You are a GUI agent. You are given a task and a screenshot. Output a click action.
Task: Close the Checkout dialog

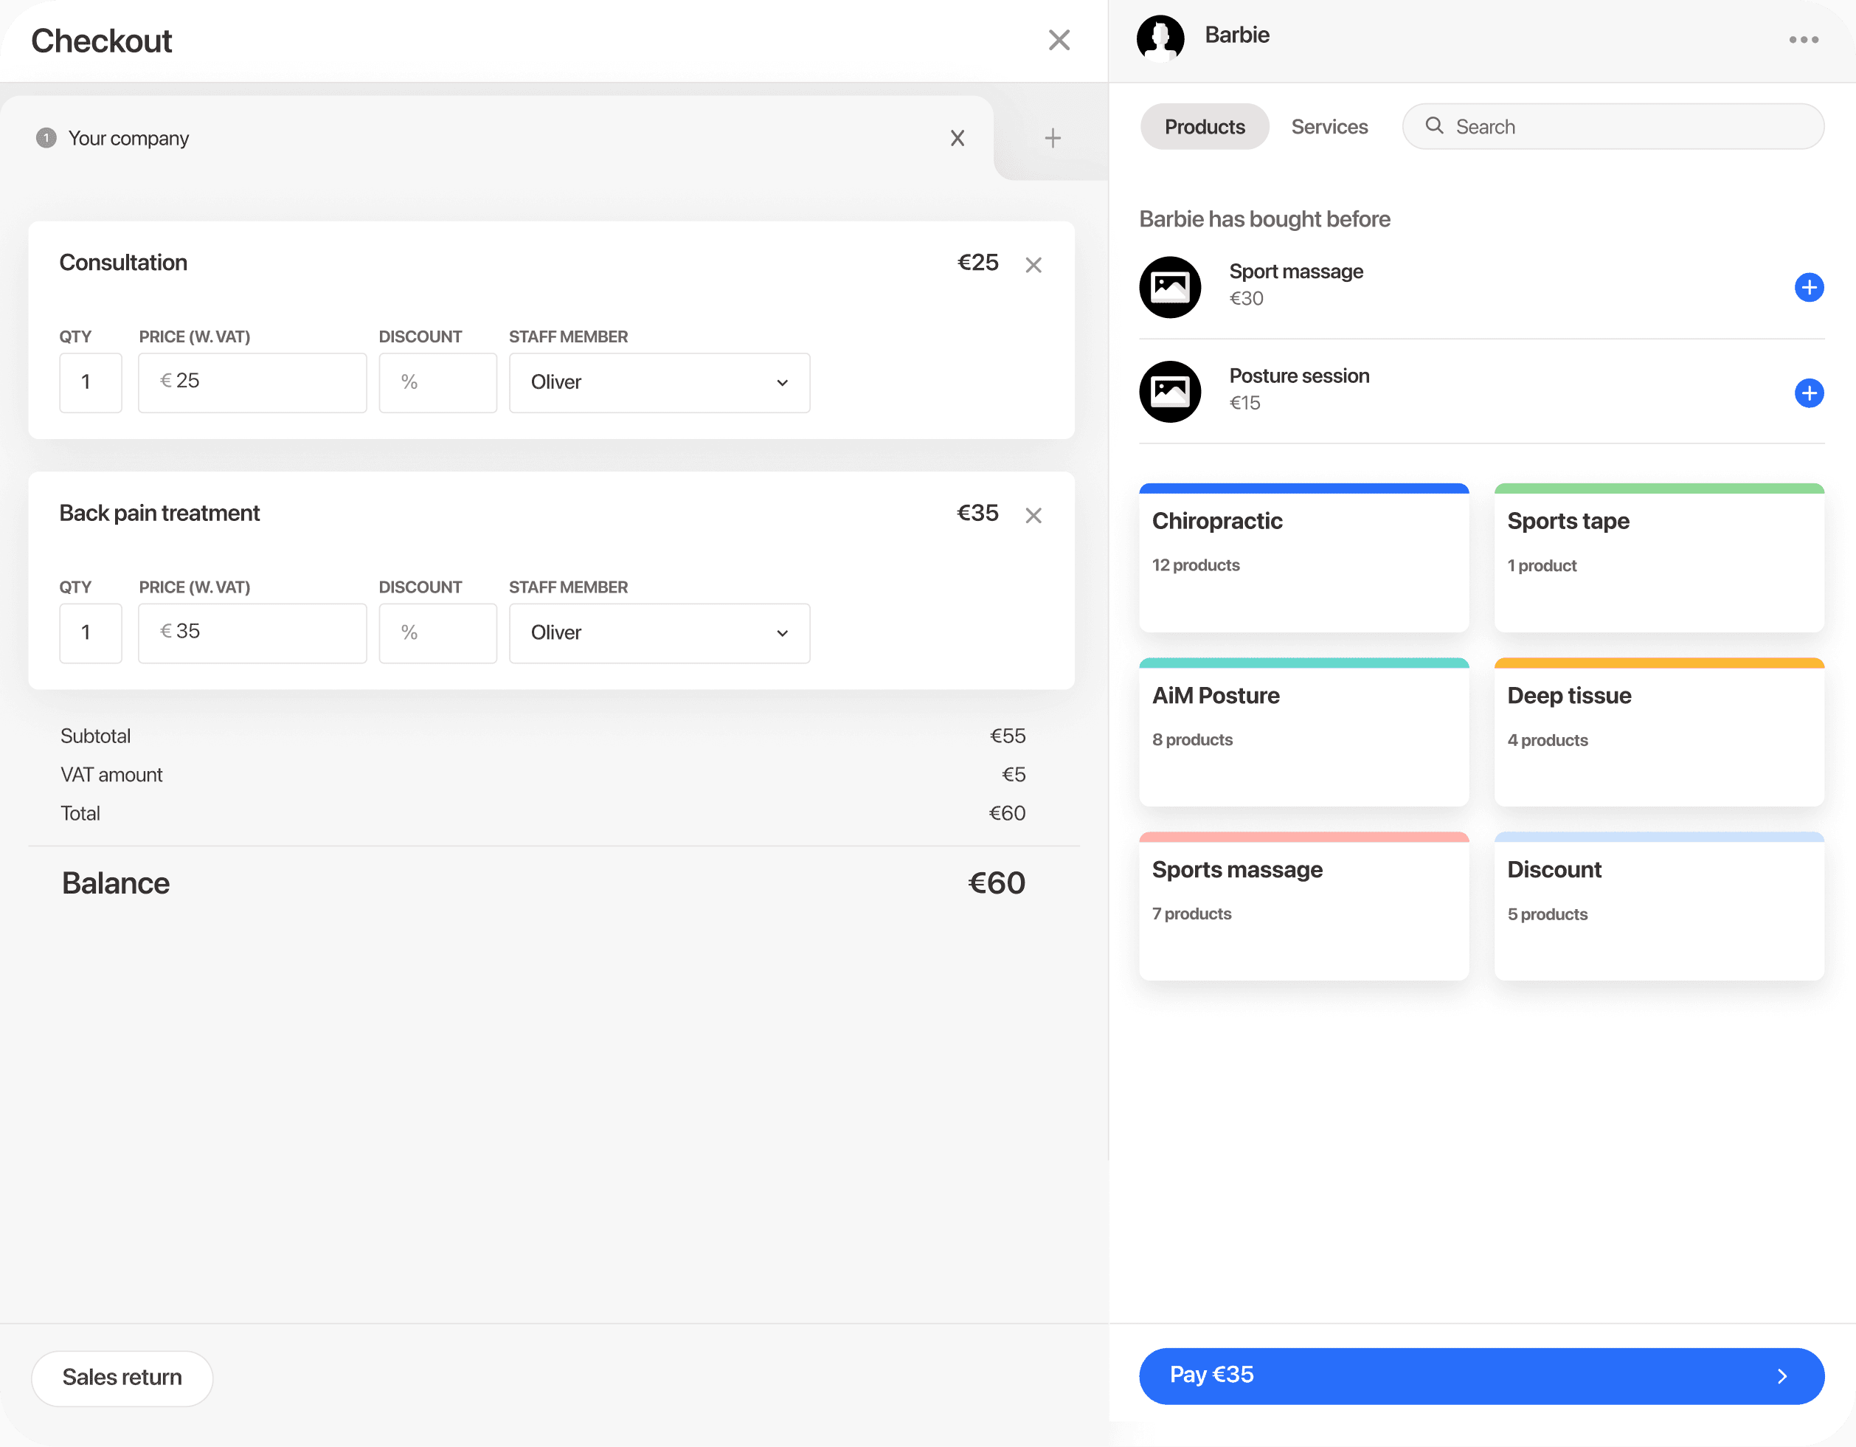pyautogui.click(x=1059, y=40)
